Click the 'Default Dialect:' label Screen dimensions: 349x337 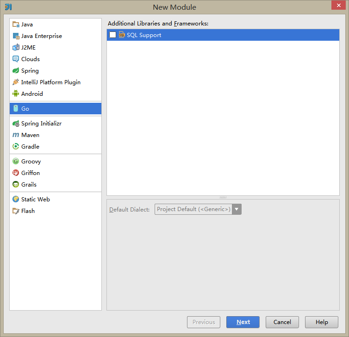pyautogui.click(x=129, y=209)
